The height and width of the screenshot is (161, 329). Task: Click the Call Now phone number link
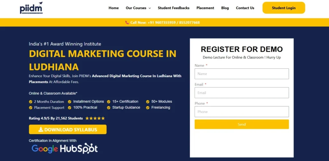coord(165,22)
